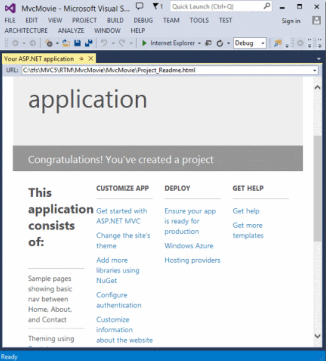Image resolution: width=326 pixels, height=361 pixels.
Task: Pin the Your ASP.NET application tab
Action: [x=82, y=58]
